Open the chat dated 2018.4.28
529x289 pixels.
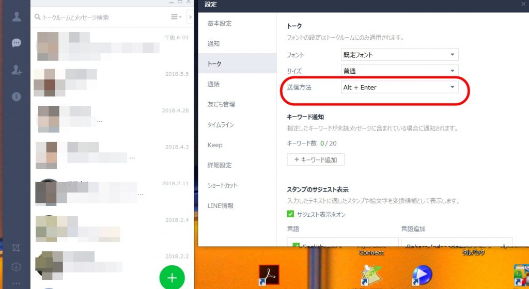click(112, 119)
